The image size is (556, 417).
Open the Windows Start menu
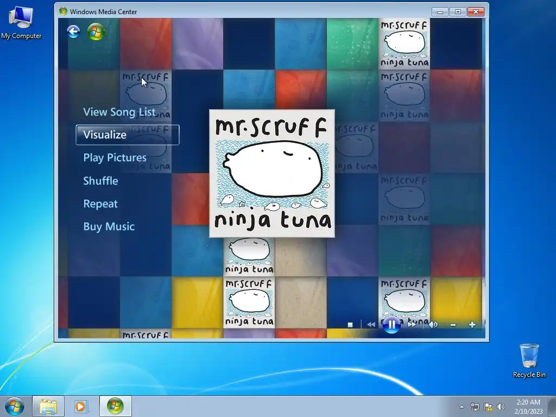(x=15, y=406)
